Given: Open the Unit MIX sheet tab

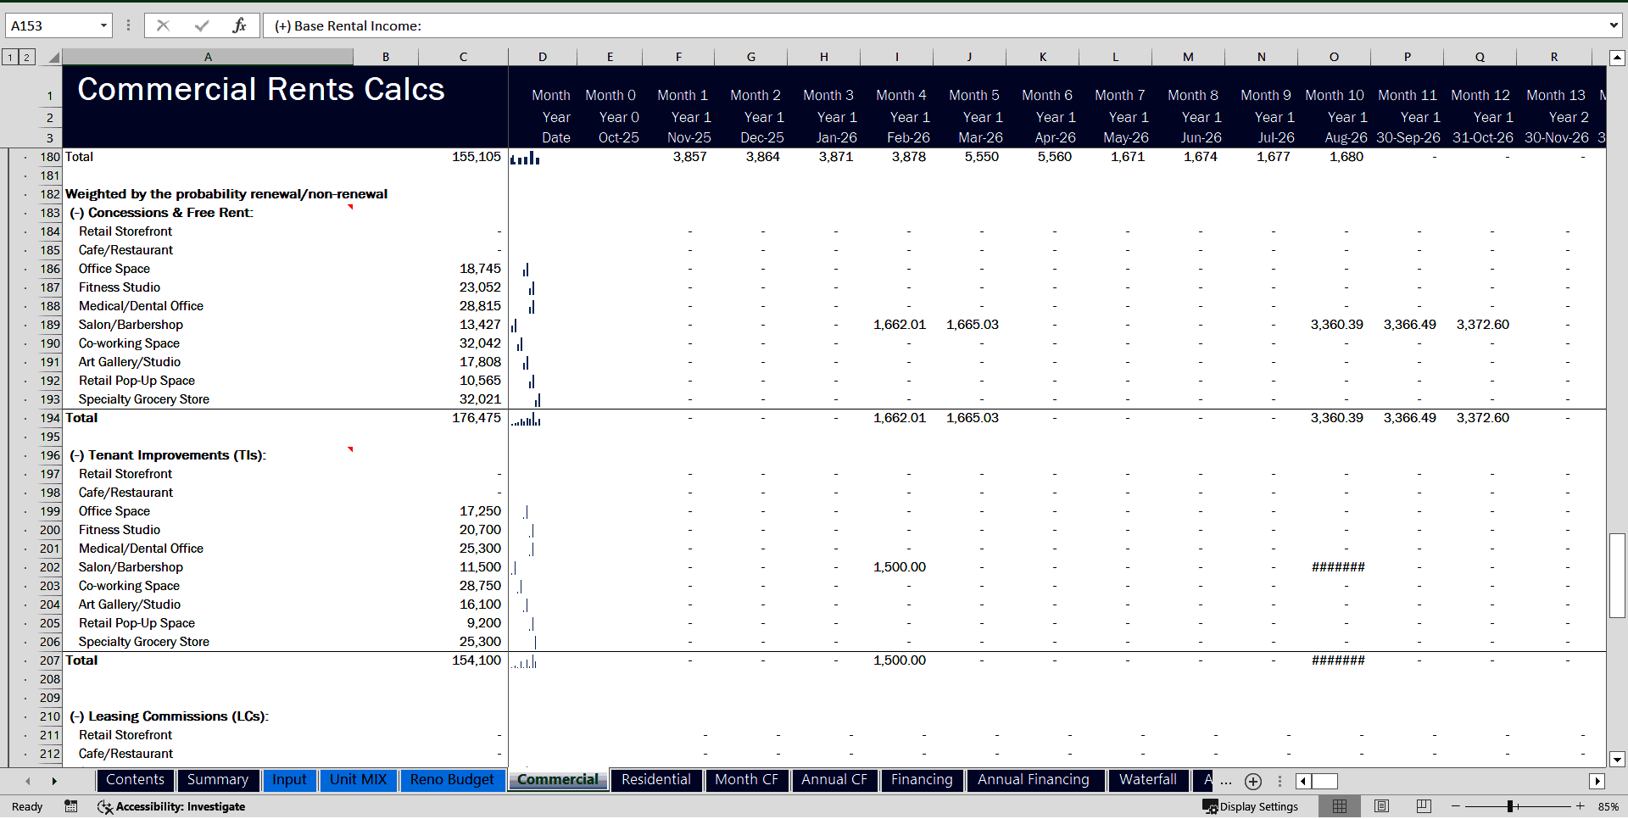Looking at the screenshot, I should (x=358, y=780).
